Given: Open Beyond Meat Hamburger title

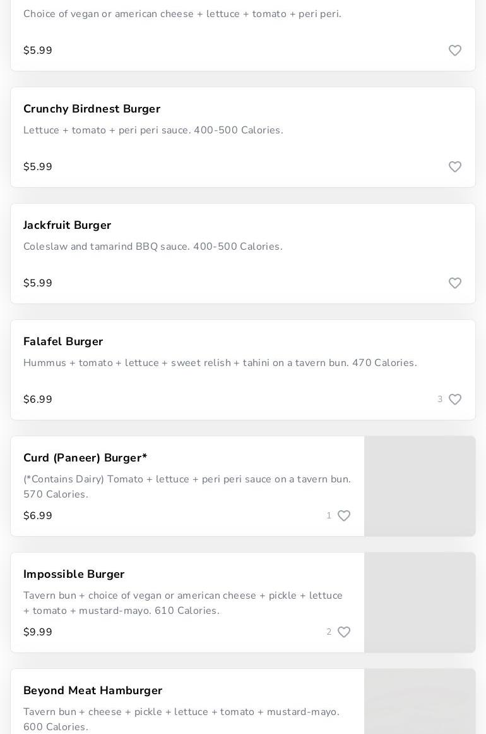Looking at the screenshot, I should click(x=93, y=690).
